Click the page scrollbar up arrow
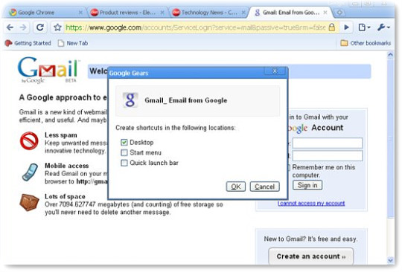Image resolution: width=402 pixels, height=272 pixels. 391,54
